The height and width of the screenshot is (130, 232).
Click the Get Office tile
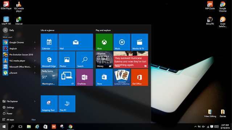[140, 77]
